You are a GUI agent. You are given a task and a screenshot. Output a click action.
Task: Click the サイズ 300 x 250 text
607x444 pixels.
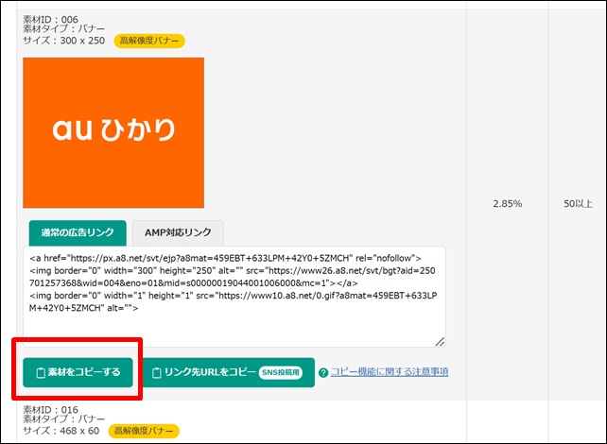point(64,41)
